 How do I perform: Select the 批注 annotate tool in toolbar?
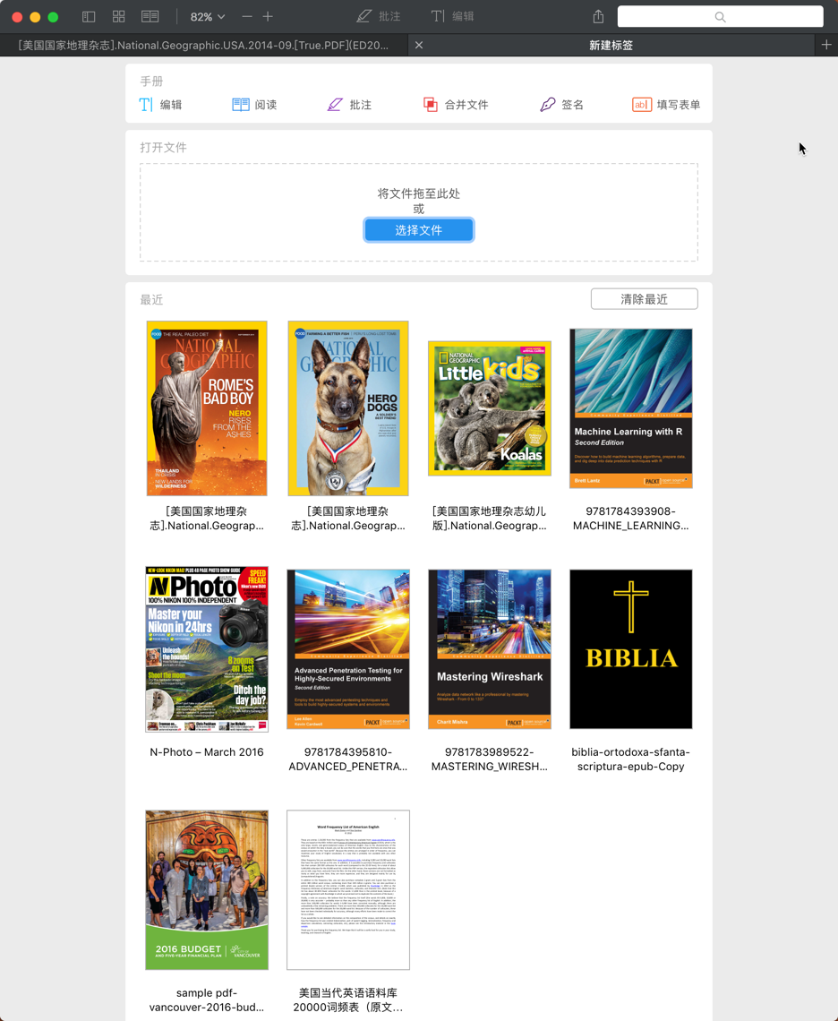point(379,16)
